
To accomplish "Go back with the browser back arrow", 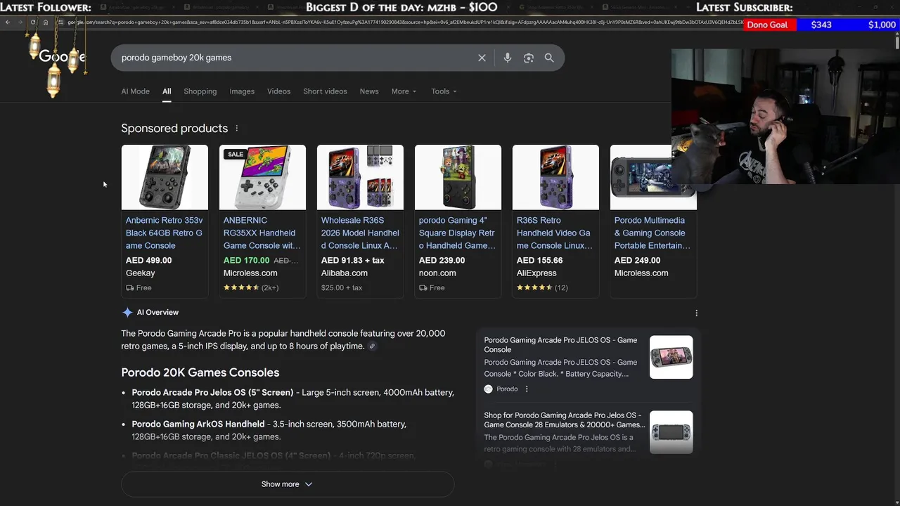I will click(8, 22).
